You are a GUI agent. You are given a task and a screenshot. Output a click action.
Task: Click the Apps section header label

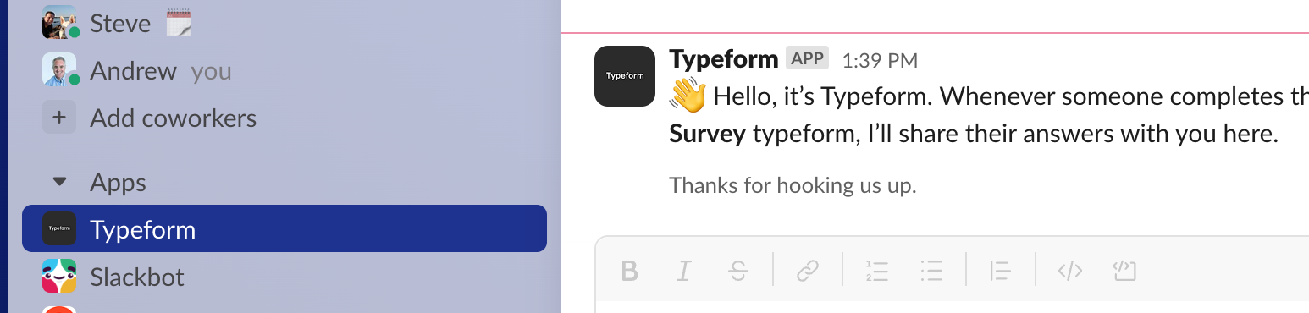click(118, 183)
